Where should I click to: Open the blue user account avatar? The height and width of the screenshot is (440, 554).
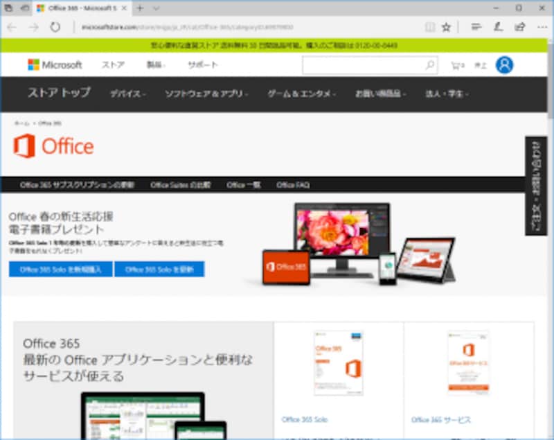(504, 65)
